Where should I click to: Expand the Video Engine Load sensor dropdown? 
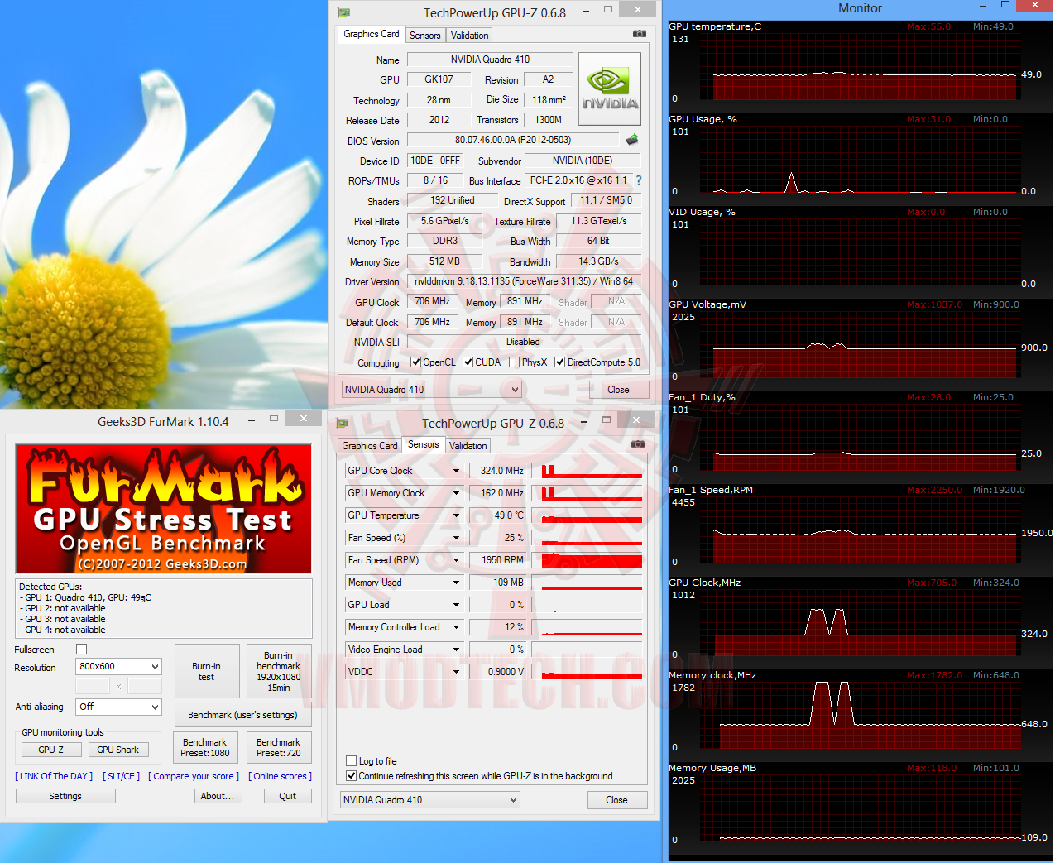(x=456, y=650)
